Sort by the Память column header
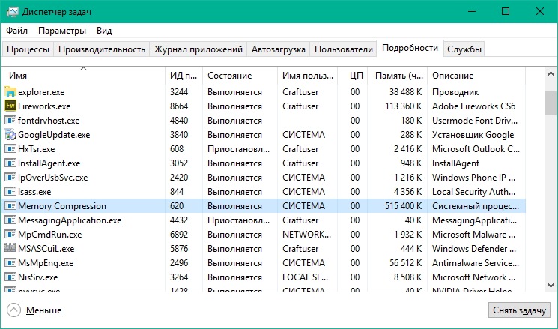 tap(397, 76)
